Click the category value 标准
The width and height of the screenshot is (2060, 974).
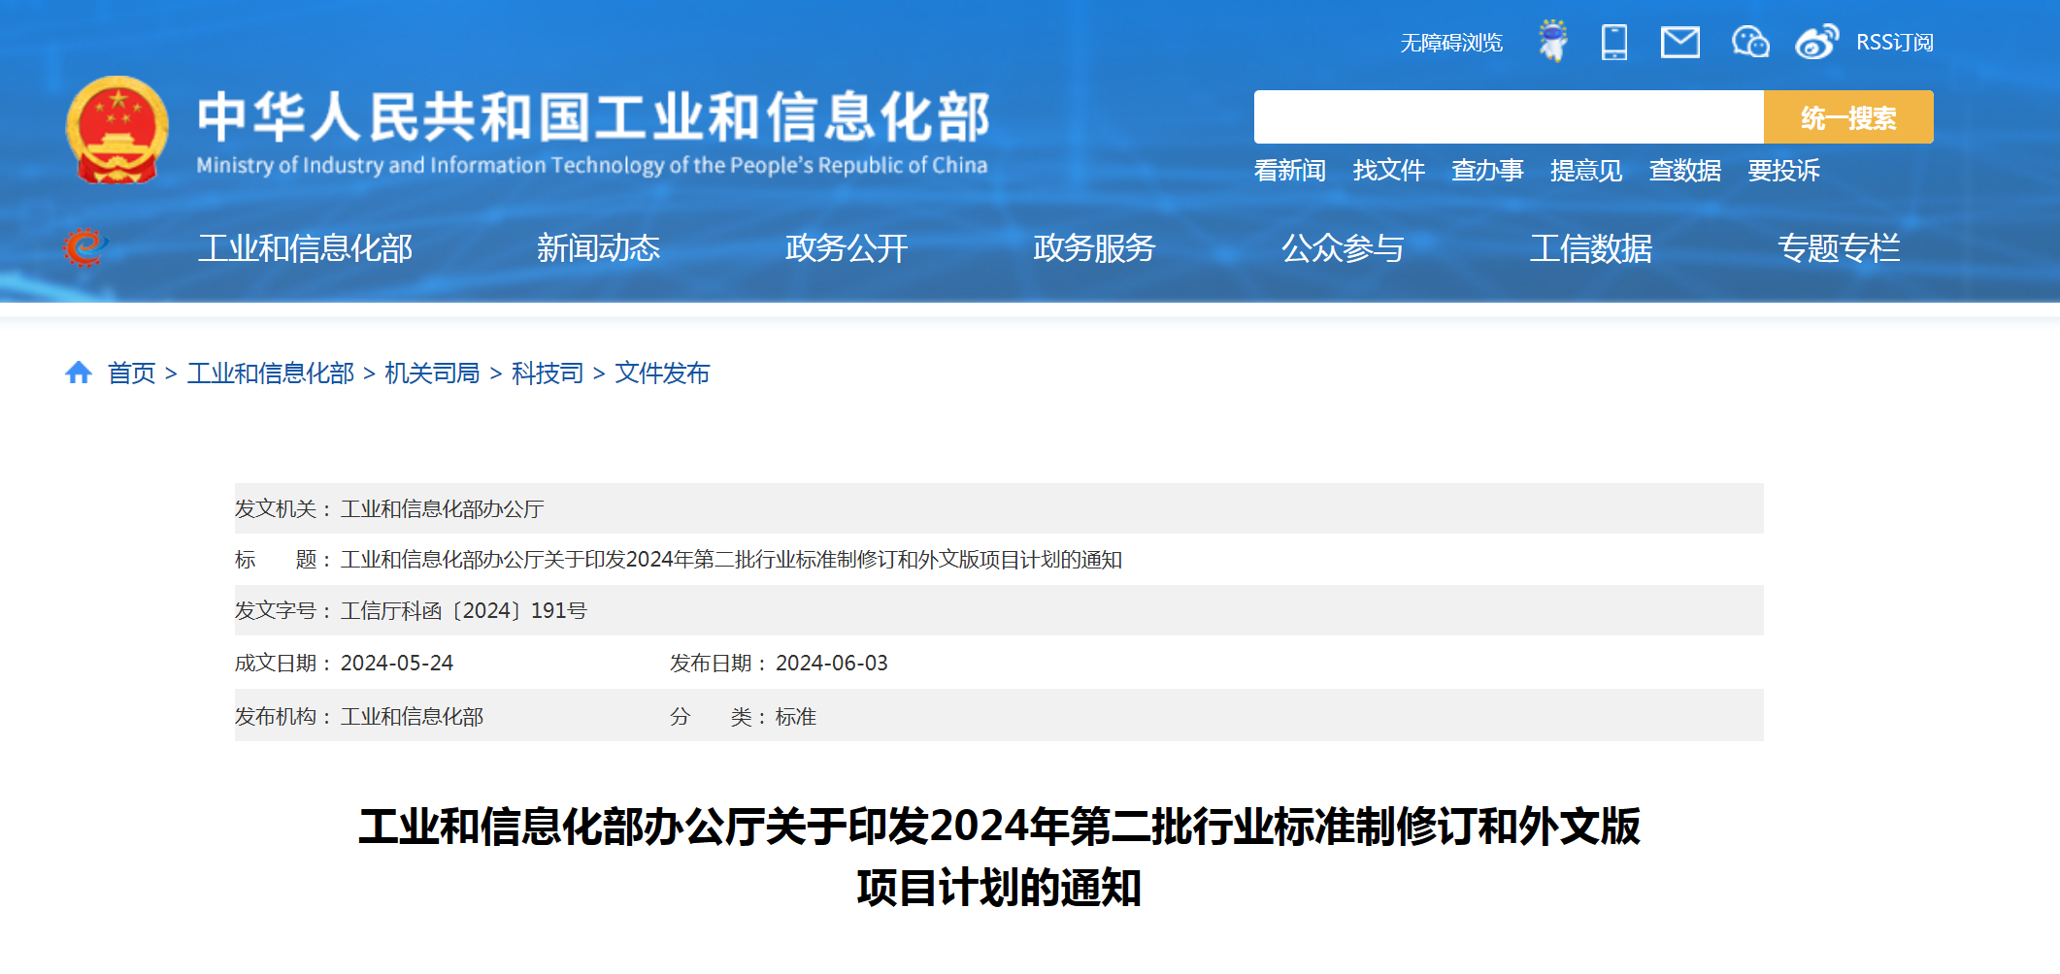point(795,717)
